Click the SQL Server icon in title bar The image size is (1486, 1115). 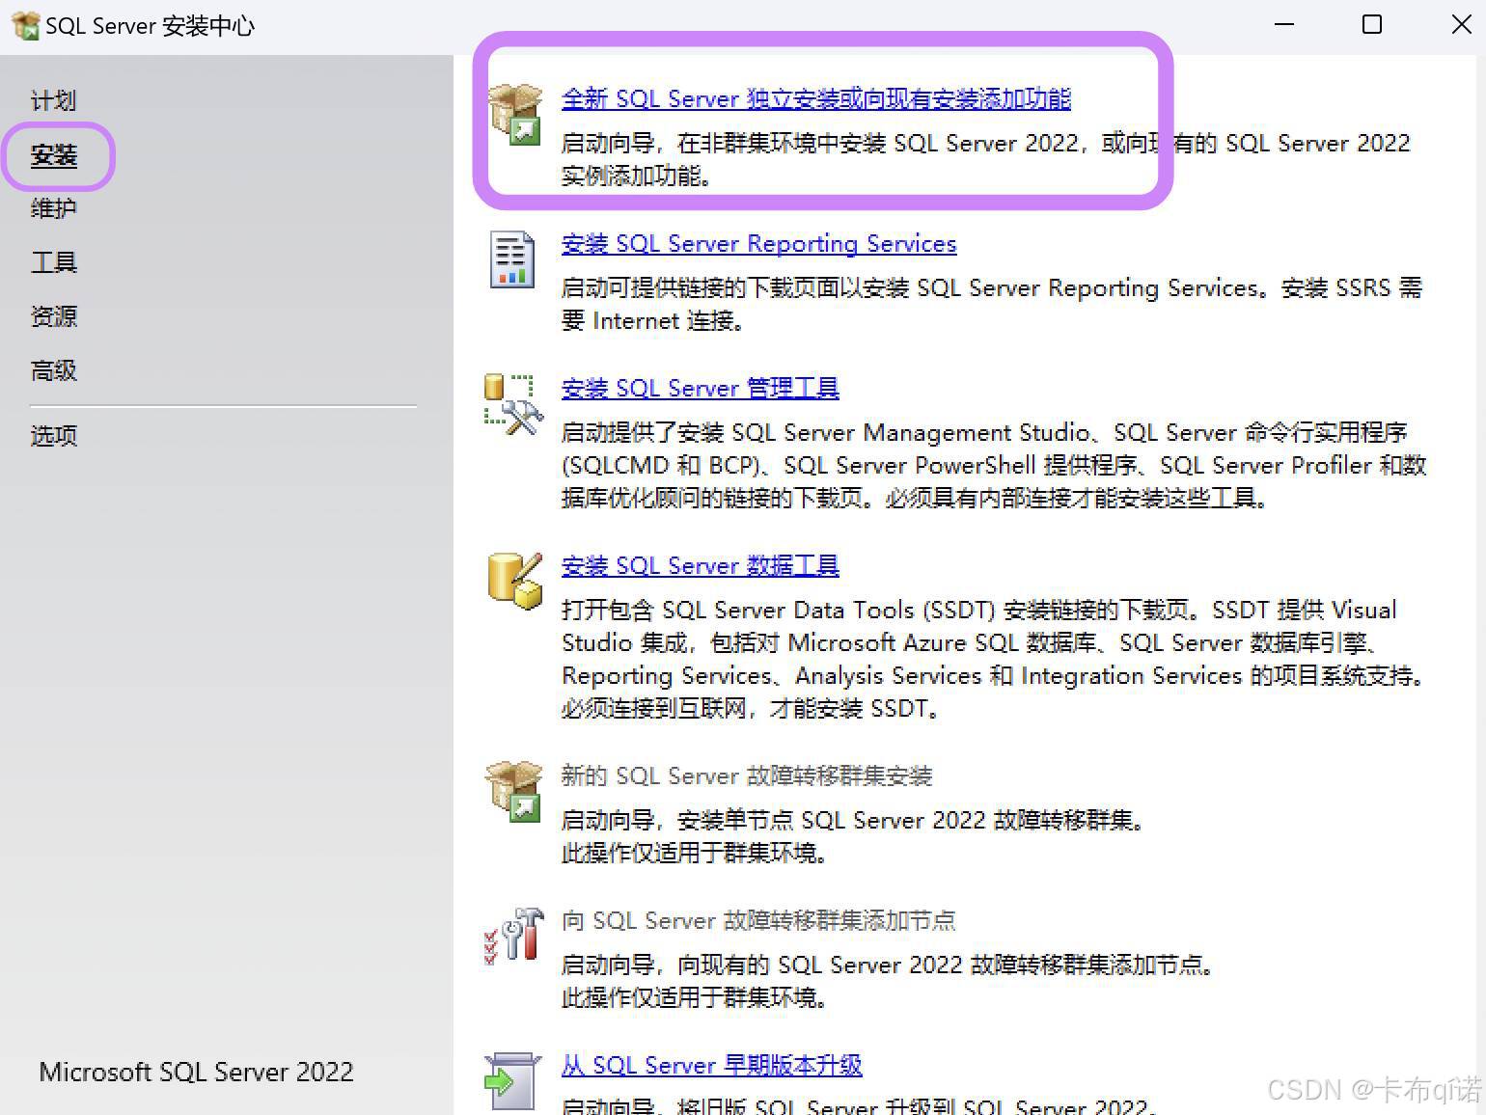point(24,25)
